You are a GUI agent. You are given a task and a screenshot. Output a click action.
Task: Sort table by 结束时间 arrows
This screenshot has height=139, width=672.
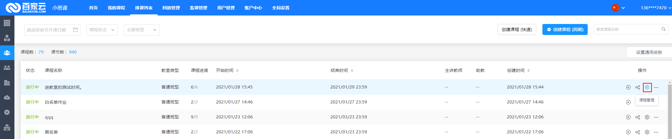(352, 70)
